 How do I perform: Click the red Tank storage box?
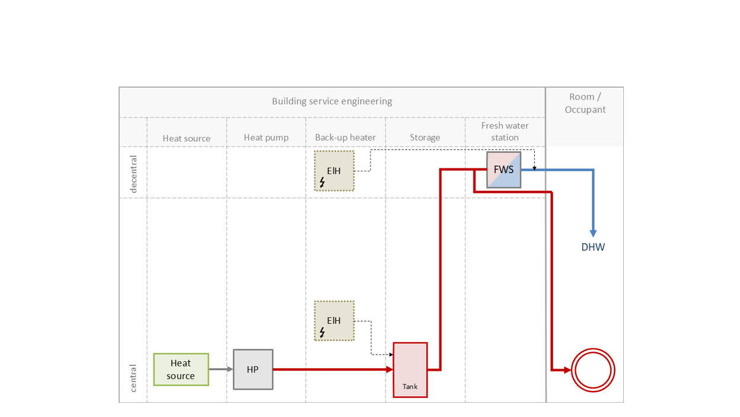pos(410,370)
